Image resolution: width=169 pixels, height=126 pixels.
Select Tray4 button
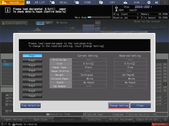(32, 71)
